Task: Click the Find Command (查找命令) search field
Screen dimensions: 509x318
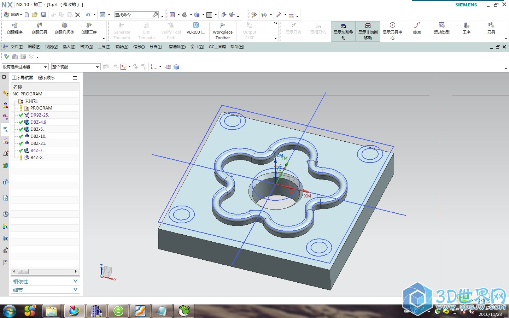Action: click(x=136, y=15)
